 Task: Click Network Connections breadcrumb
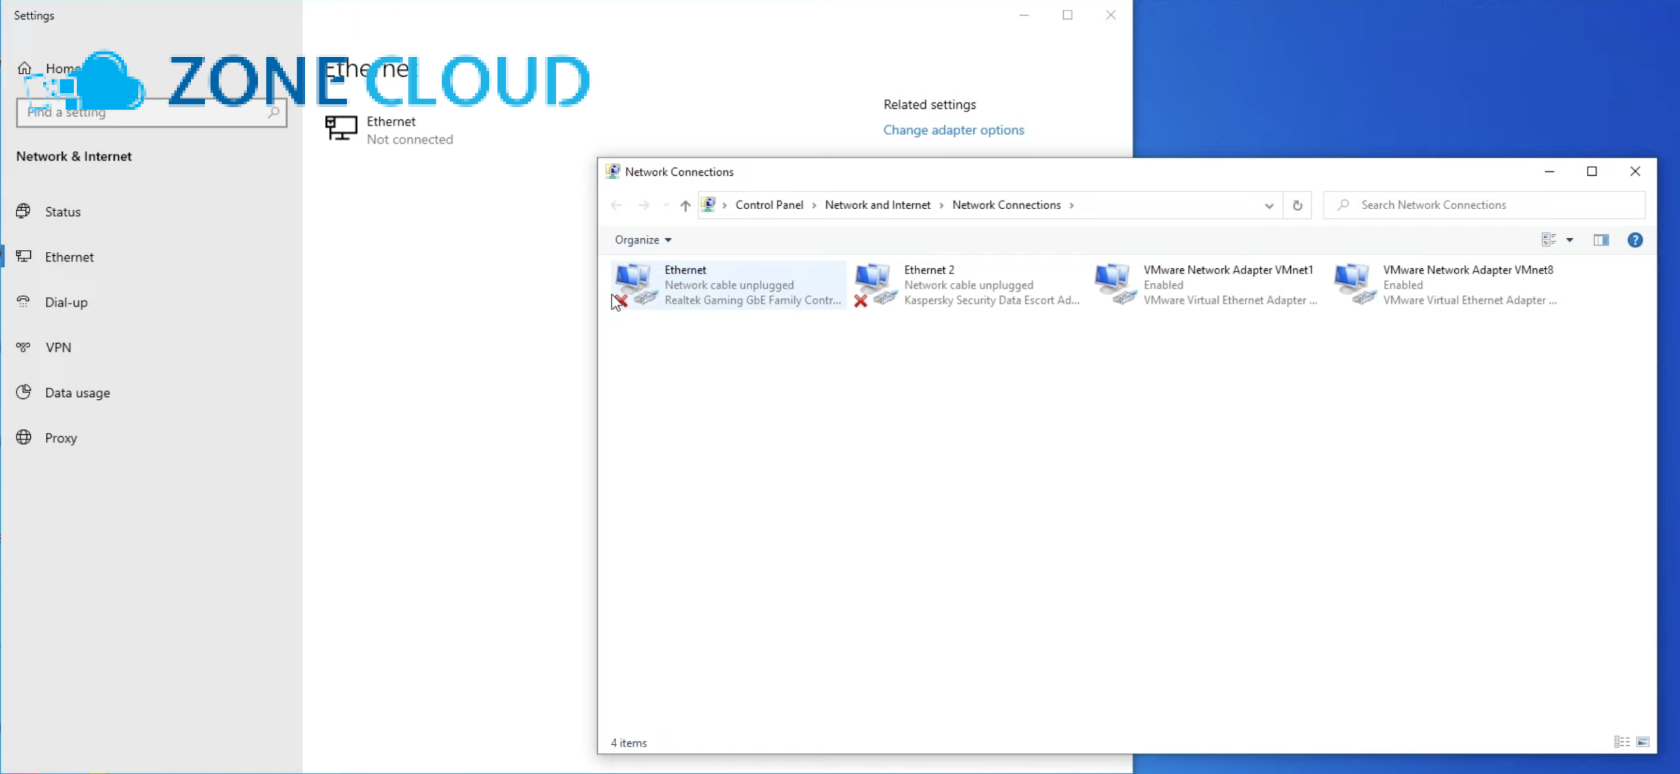[x=1006, y=205]
